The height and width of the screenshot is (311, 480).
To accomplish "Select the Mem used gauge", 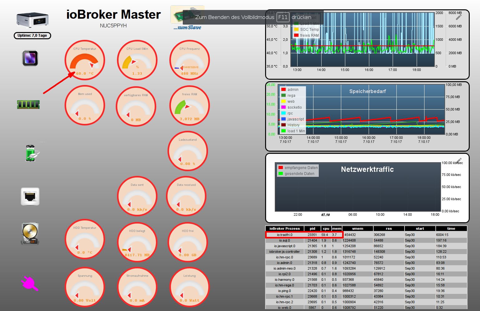I will coord(85,105).
